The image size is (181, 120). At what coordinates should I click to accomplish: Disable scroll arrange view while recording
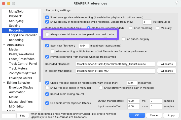[47, 17]
